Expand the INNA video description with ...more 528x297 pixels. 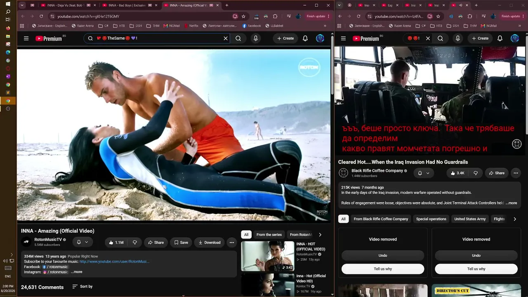77,272
